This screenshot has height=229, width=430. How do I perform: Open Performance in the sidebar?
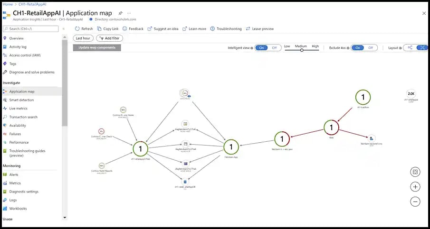tap(19, 142)
